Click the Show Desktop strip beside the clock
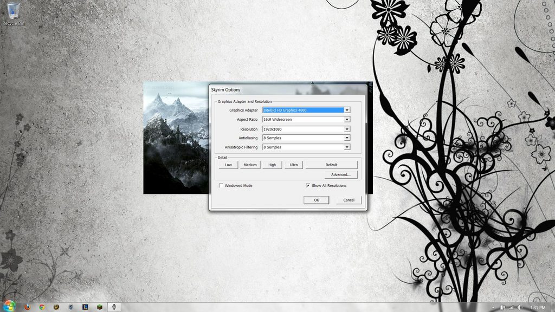 tap(552, 307)
